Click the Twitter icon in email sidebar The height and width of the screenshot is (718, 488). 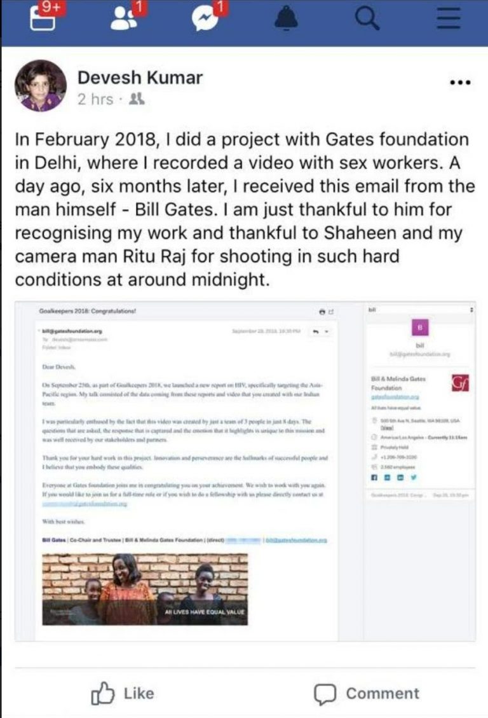[x=414, y=478]
